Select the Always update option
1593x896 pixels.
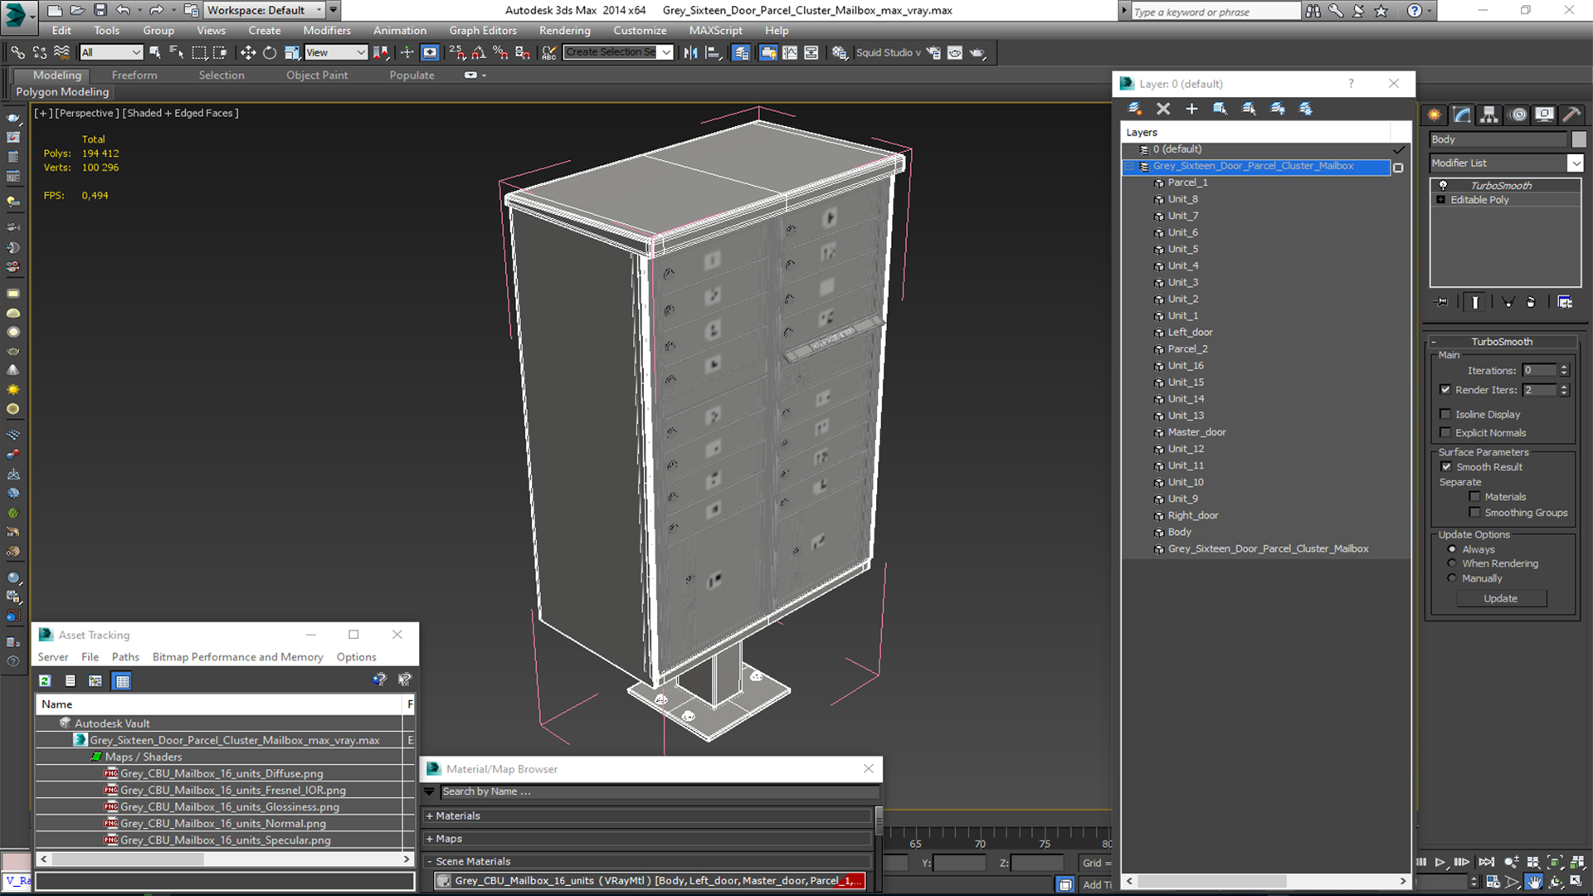click(1451, 549)
